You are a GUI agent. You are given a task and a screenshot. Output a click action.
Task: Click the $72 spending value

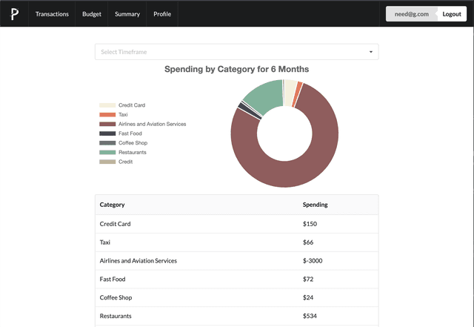tap(308, 279)
